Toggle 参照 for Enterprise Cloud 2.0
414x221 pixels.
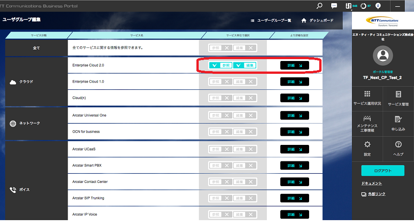pyautogui.click(x=220, y=66)
